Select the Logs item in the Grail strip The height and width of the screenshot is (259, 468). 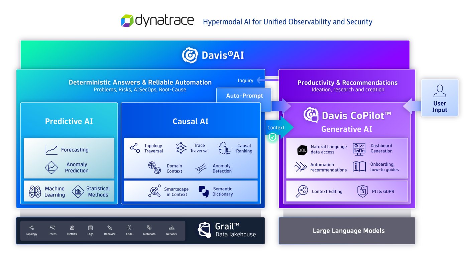(x=90, y=230)
